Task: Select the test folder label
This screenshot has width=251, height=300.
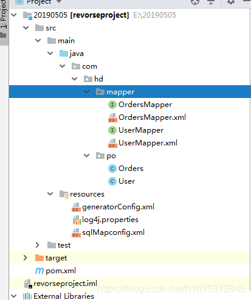Action: [x=64, y=245]
